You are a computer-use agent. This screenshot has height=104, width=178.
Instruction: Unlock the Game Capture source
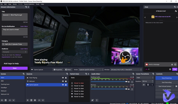click(x=66, y=85)
